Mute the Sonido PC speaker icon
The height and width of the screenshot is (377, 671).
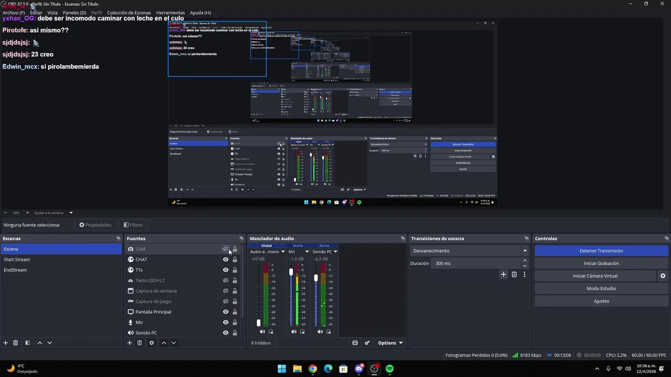320,331
